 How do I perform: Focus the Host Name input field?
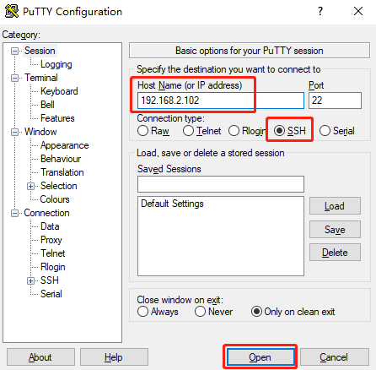click(x=221, y=101)
